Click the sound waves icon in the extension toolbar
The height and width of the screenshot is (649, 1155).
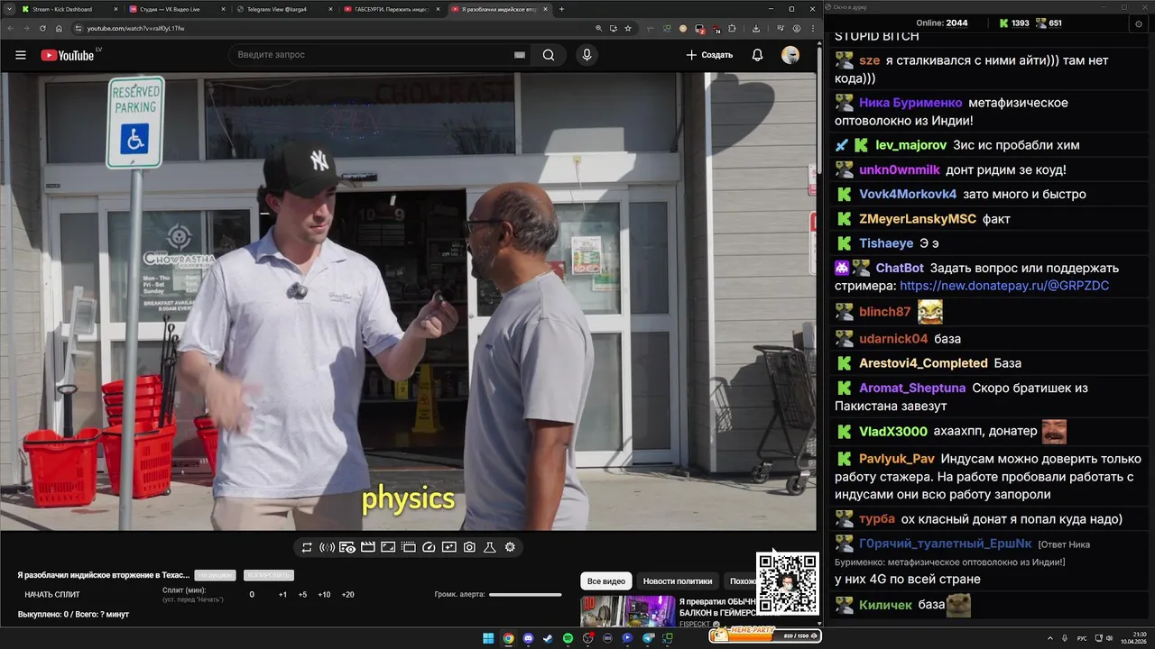point(327,547)
